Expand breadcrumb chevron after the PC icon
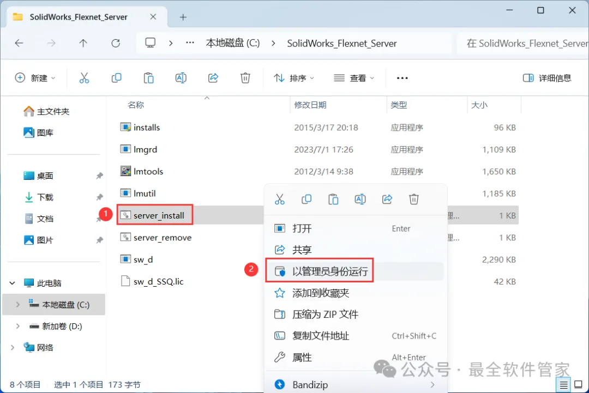 click(x=171, y=43)
